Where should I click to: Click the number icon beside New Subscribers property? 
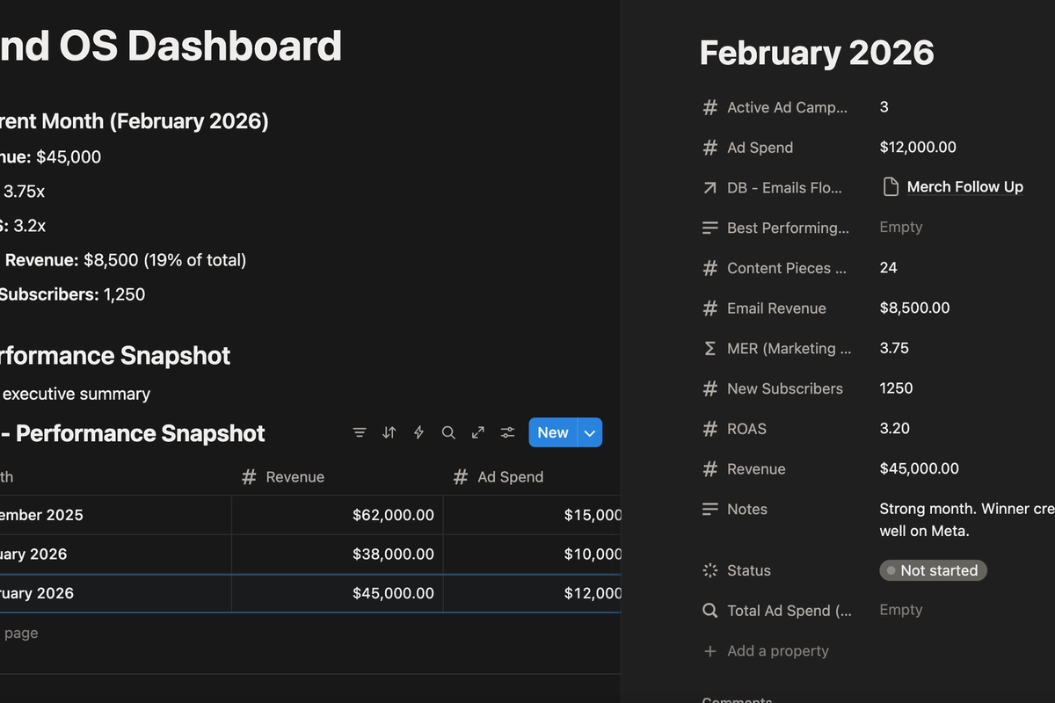pyautogui.click(x=710, y=388)
